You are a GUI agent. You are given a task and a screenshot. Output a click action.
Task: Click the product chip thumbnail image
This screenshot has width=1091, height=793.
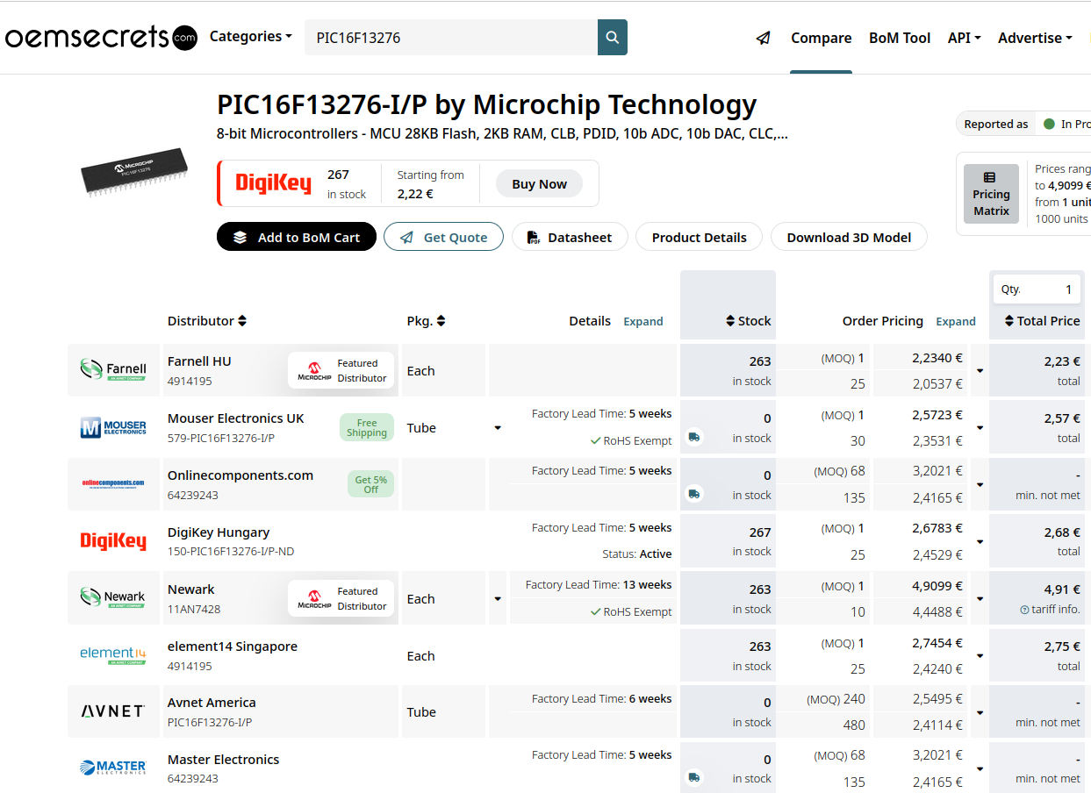pos(135,170)
